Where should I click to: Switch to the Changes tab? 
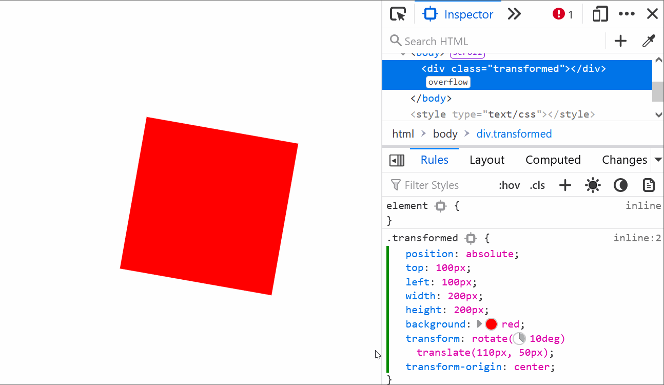[x=624, y=160]
